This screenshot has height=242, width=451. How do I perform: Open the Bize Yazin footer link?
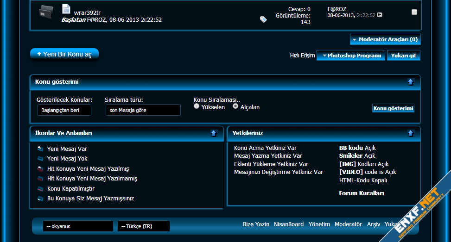click(x=256, y=224)
